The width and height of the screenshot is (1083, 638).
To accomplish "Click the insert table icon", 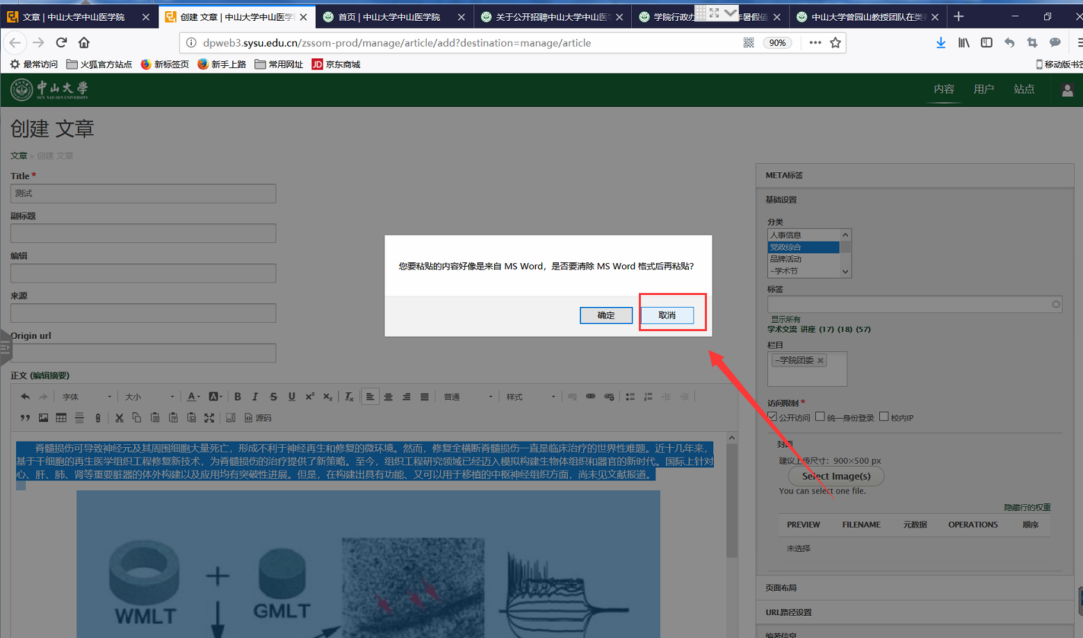I will point(61,418).
